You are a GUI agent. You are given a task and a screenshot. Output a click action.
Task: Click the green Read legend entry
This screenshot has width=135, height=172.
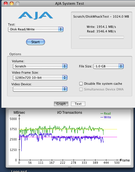(x=105, y=113)
